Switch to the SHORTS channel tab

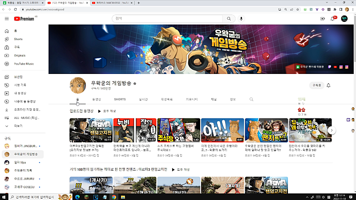coord(120,99)
